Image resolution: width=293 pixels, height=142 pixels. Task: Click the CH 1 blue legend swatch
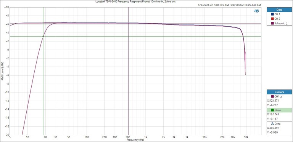(272, 14)
